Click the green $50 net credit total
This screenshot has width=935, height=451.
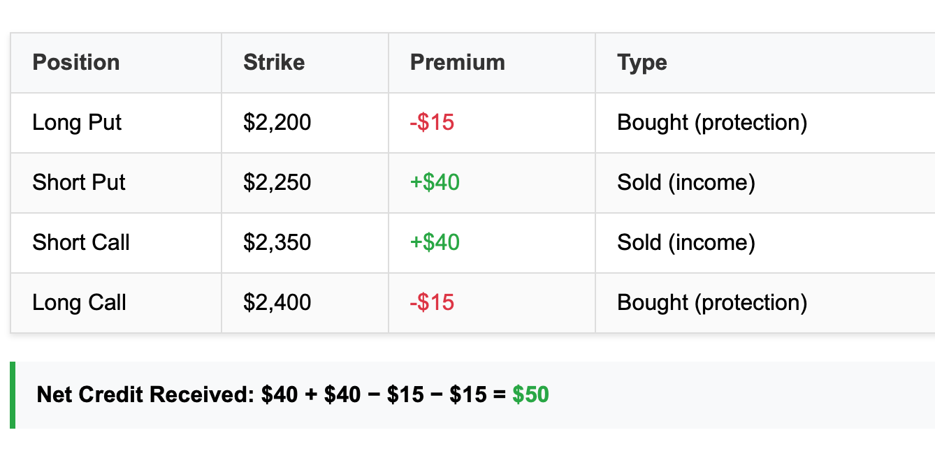(530, 395)
